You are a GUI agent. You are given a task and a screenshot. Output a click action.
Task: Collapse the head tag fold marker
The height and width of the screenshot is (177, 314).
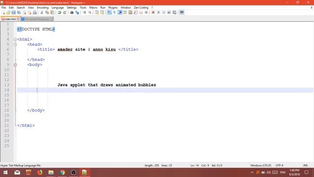15,44
